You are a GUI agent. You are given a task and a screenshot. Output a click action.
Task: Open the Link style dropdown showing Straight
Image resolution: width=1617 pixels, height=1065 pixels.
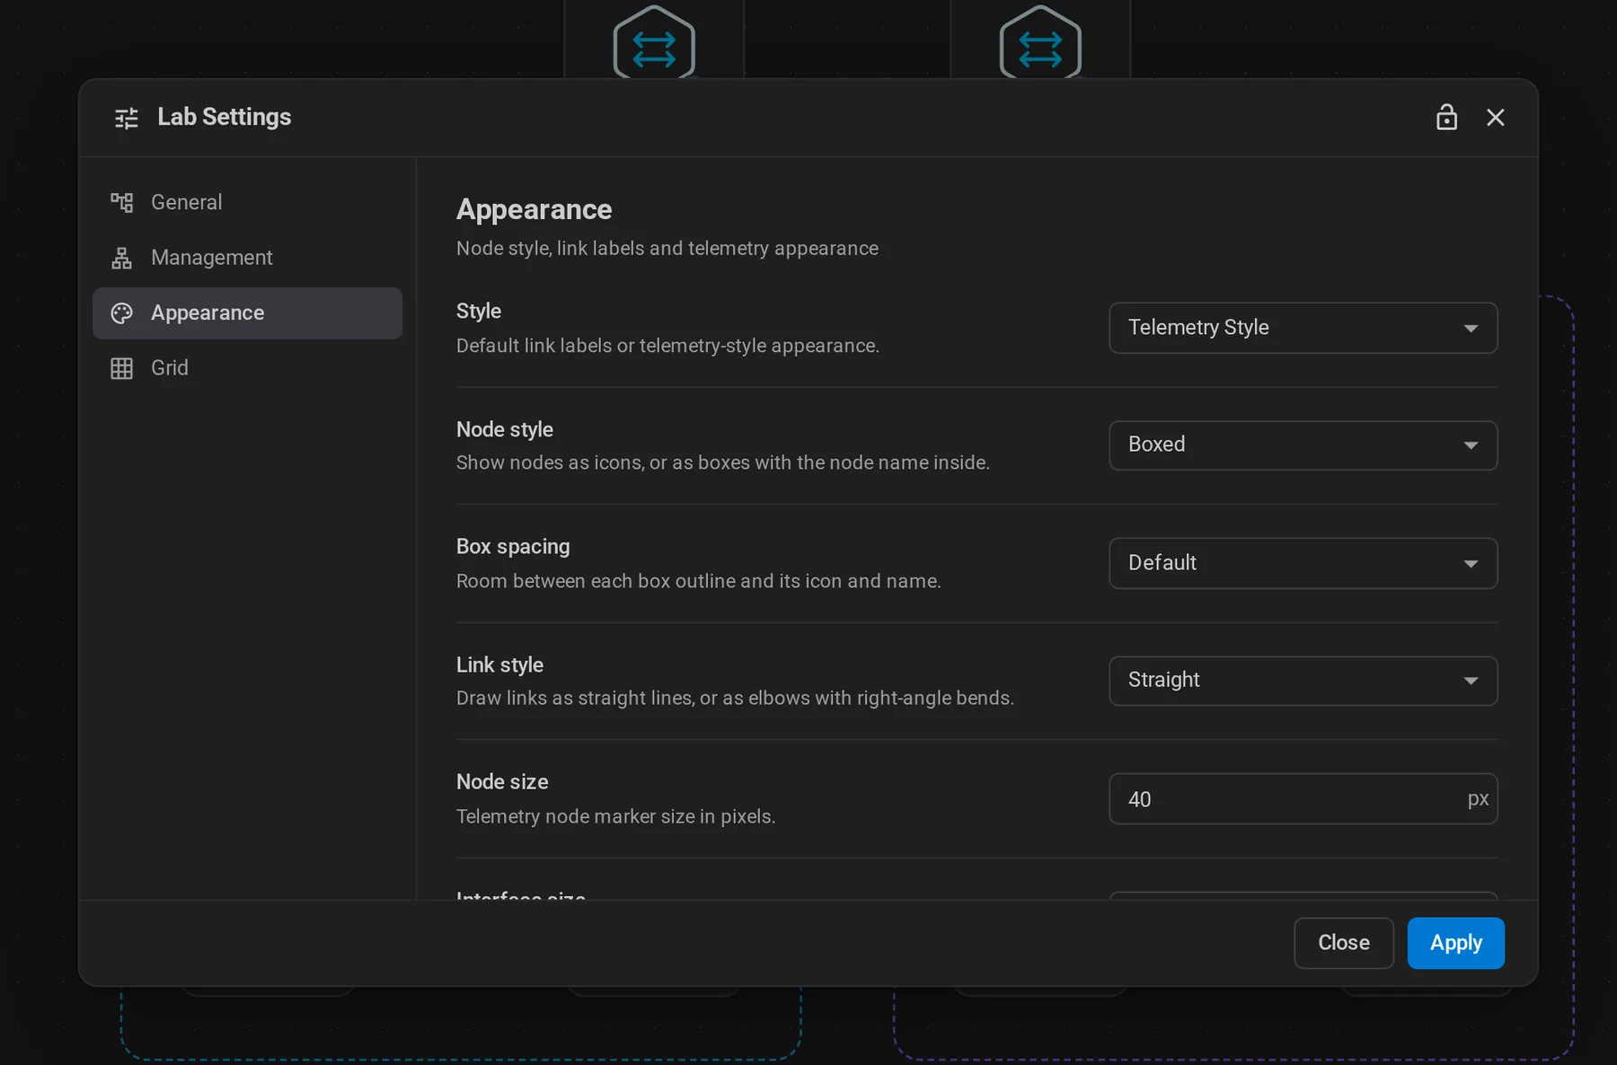1303,681
